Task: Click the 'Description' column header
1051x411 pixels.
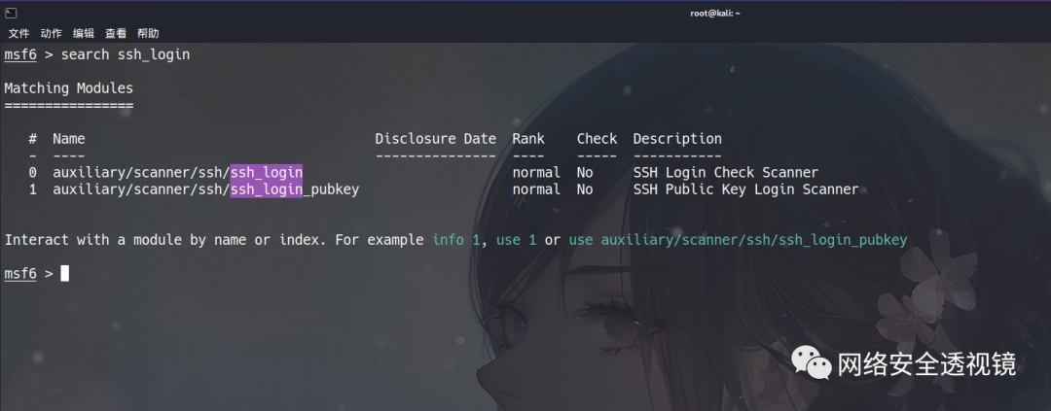Action: click(677, 139)
